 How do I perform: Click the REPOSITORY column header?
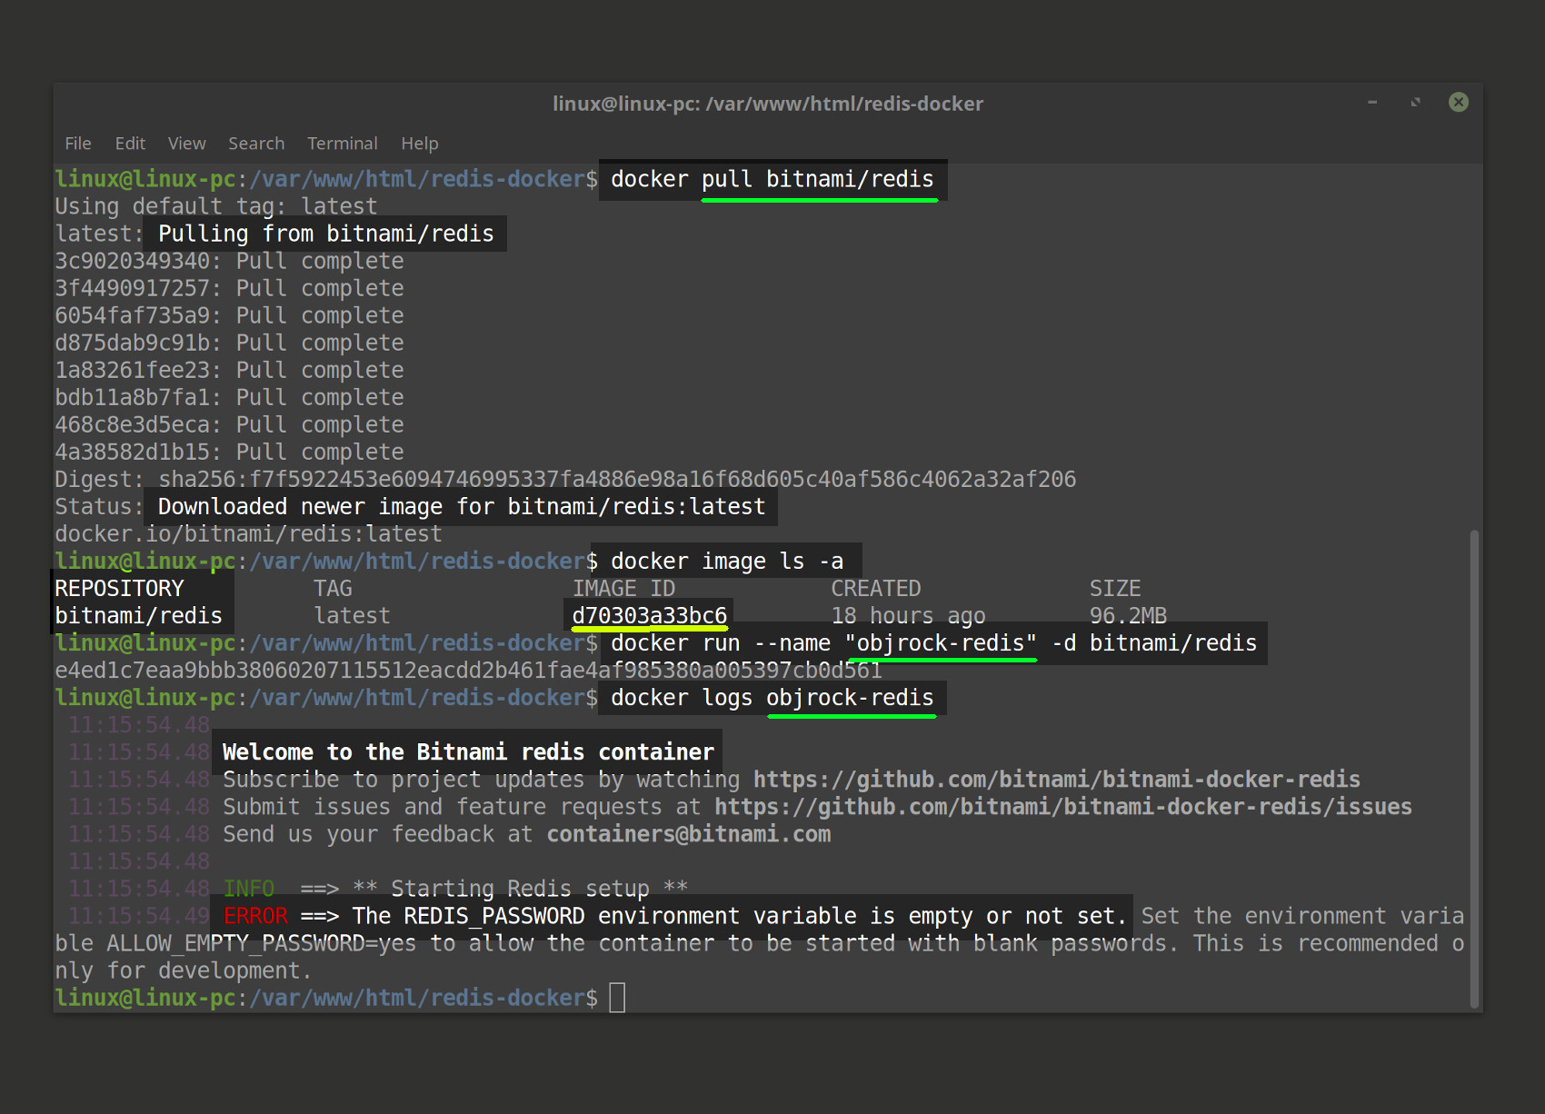(x=119, y=588)
